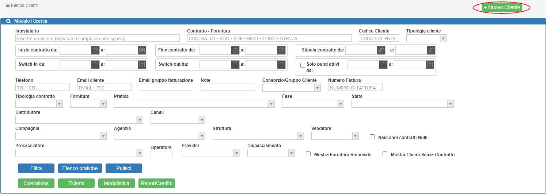Focus the Intestatario input field
This screenshot has height=196, width=547.
[98, 38]
